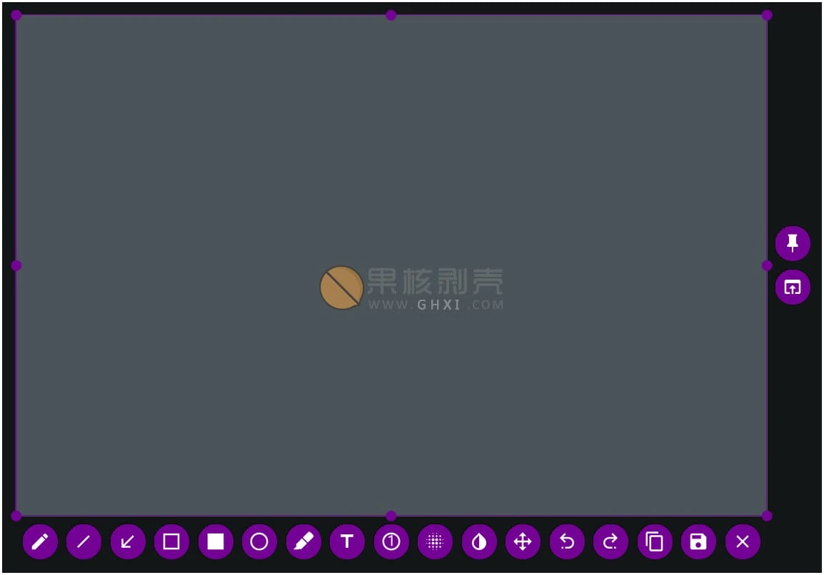Choose the straight Line tool

pyautogui.click(x=84, y=542)
